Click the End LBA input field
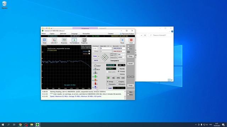Viewport: 227px width, 127px height. (x=119, y=48)
